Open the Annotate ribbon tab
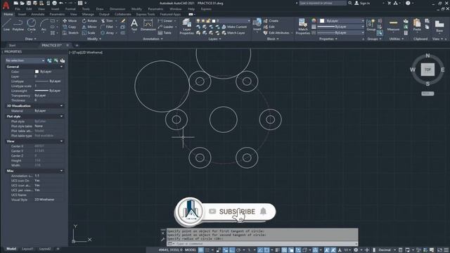 click(x=37, y=14)
